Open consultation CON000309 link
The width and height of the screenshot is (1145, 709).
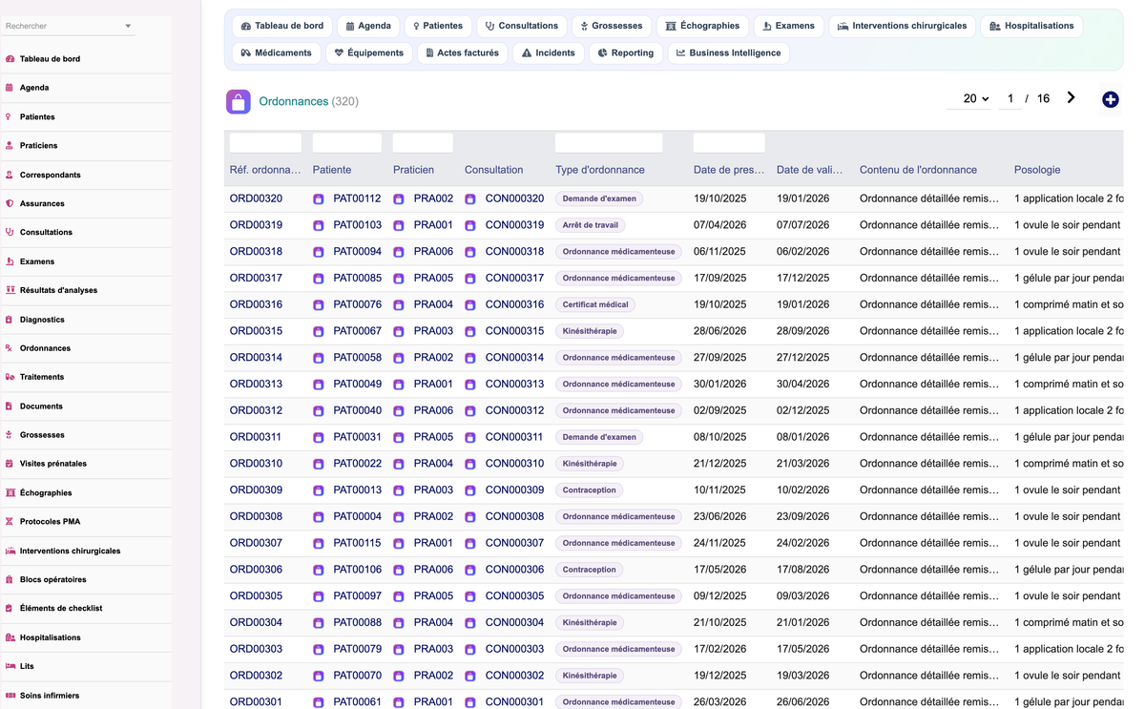[514, 490]
